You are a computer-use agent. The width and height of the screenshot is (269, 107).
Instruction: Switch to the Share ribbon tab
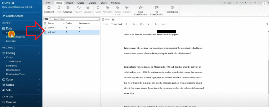104,3
